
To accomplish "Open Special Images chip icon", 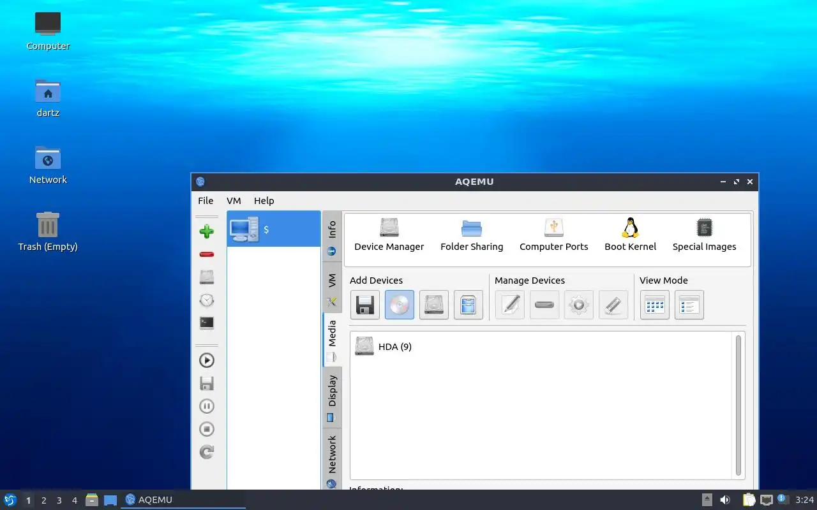I will click(x=704, y=235).
